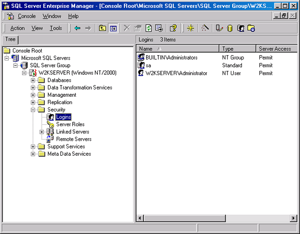Expand the Management folder
Image resolution: width=300 pixels, height=234 pixels.
tap(33, 95)
